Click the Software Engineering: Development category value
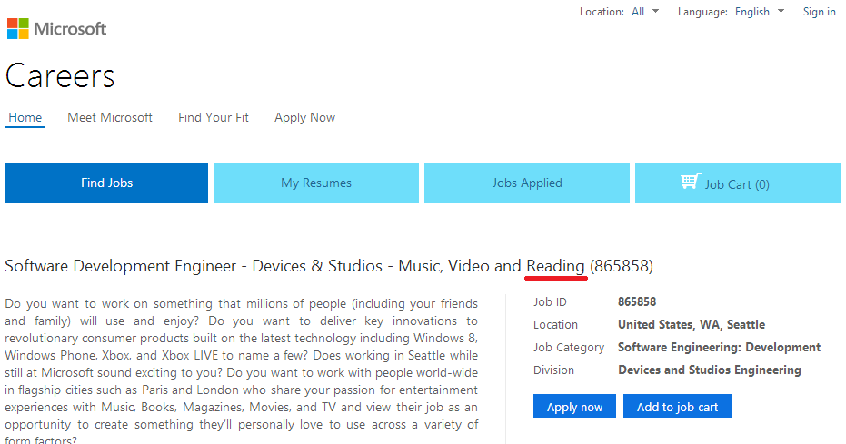This screenshot has height=444, width=846. 719,348
